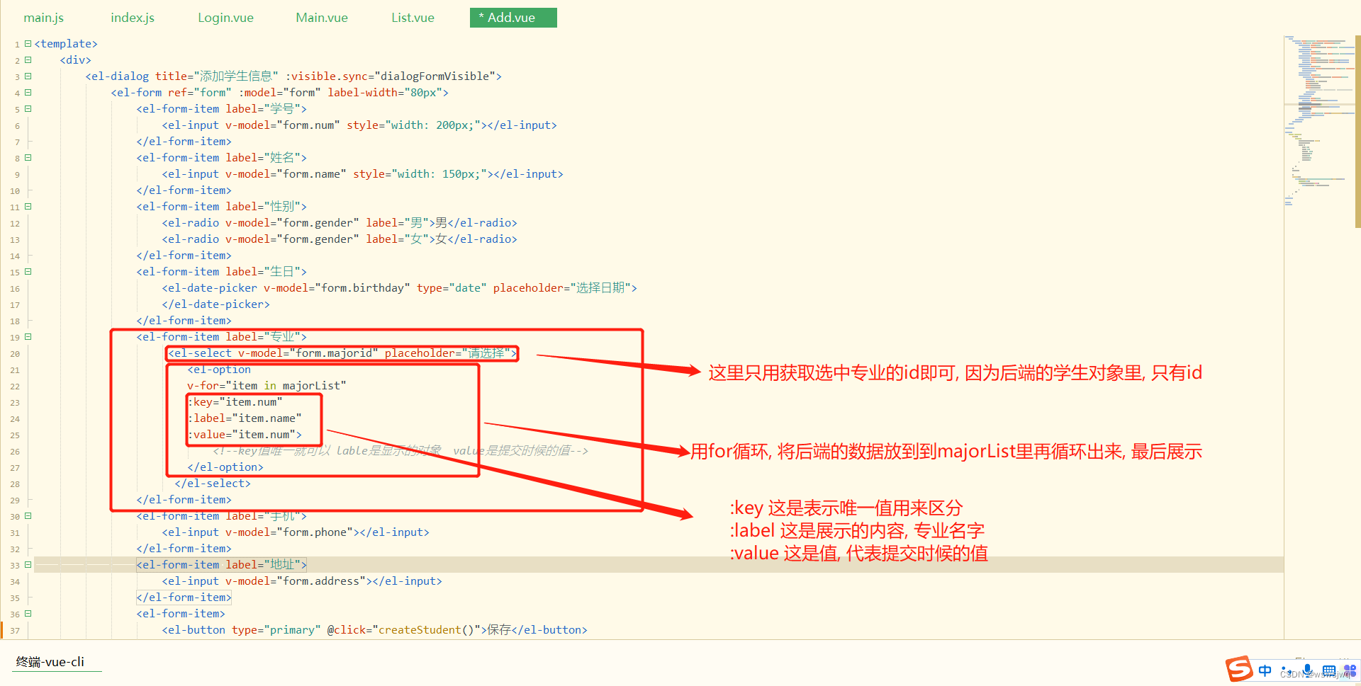Collapse the template block at line 1
The width and height of the screenshot is (1361, 686).
pos(28,44)
